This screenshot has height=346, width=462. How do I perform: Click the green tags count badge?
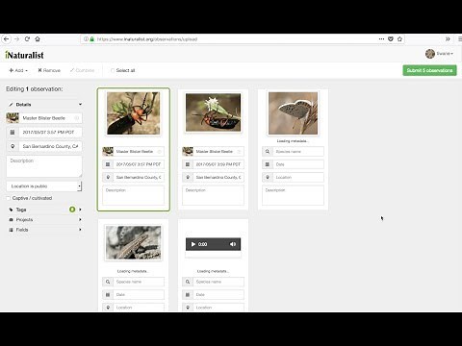click(x=72, y=210)
